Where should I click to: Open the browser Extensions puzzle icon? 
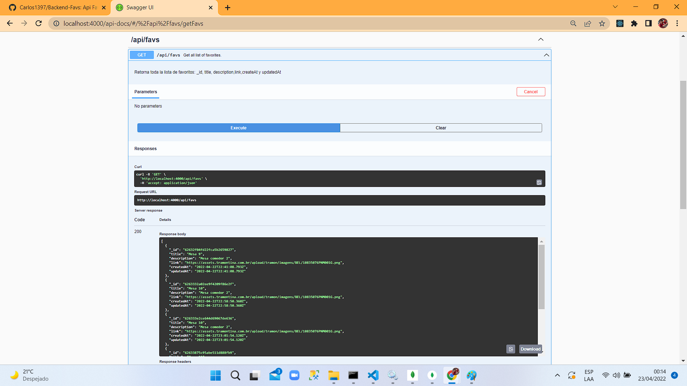pyautogui.click(x=634, y=24)
